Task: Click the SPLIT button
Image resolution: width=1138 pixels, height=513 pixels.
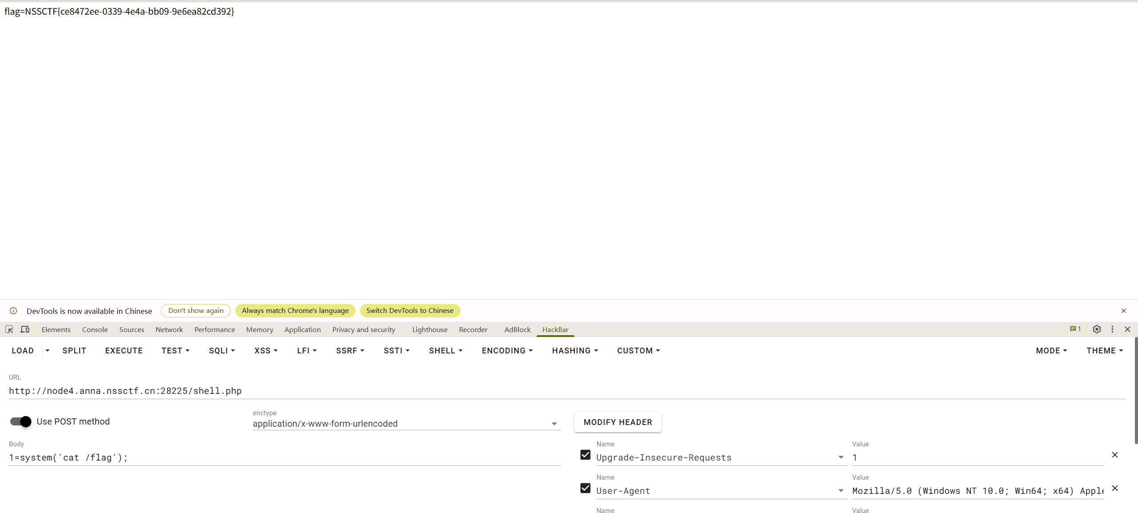Action: point(74,351)
